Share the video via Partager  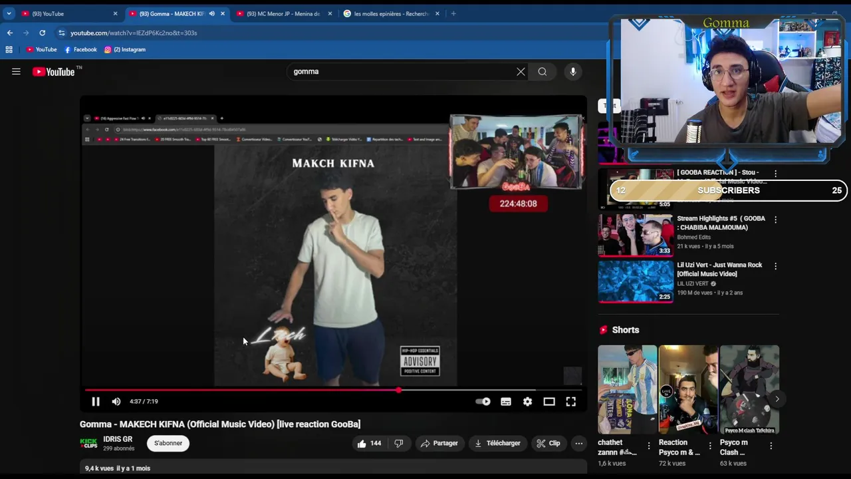(x=439, y=443)
